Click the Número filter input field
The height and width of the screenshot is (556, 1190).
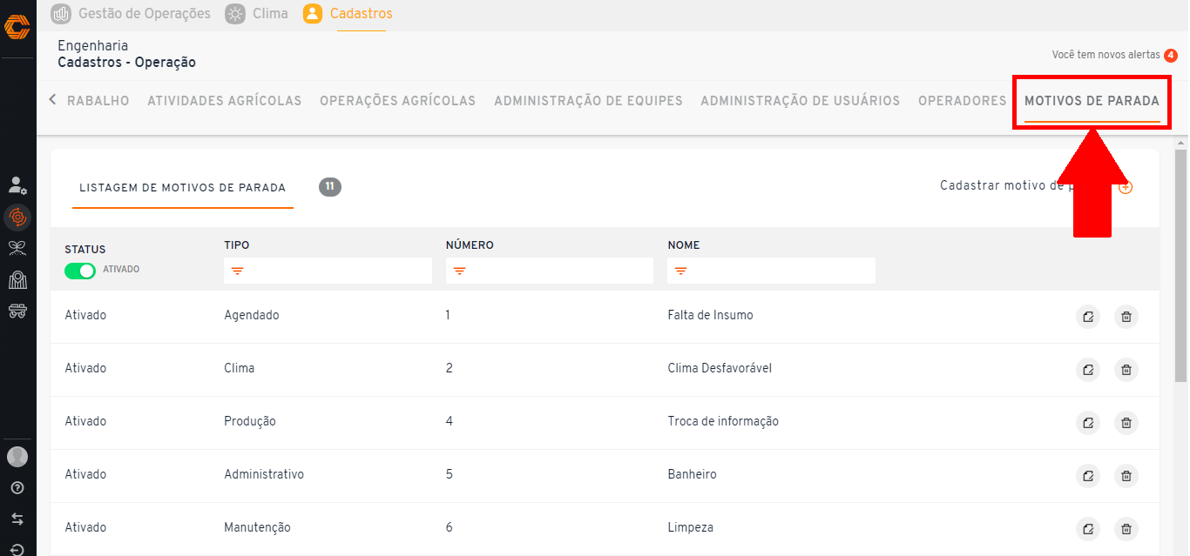(x=550, y=271)
